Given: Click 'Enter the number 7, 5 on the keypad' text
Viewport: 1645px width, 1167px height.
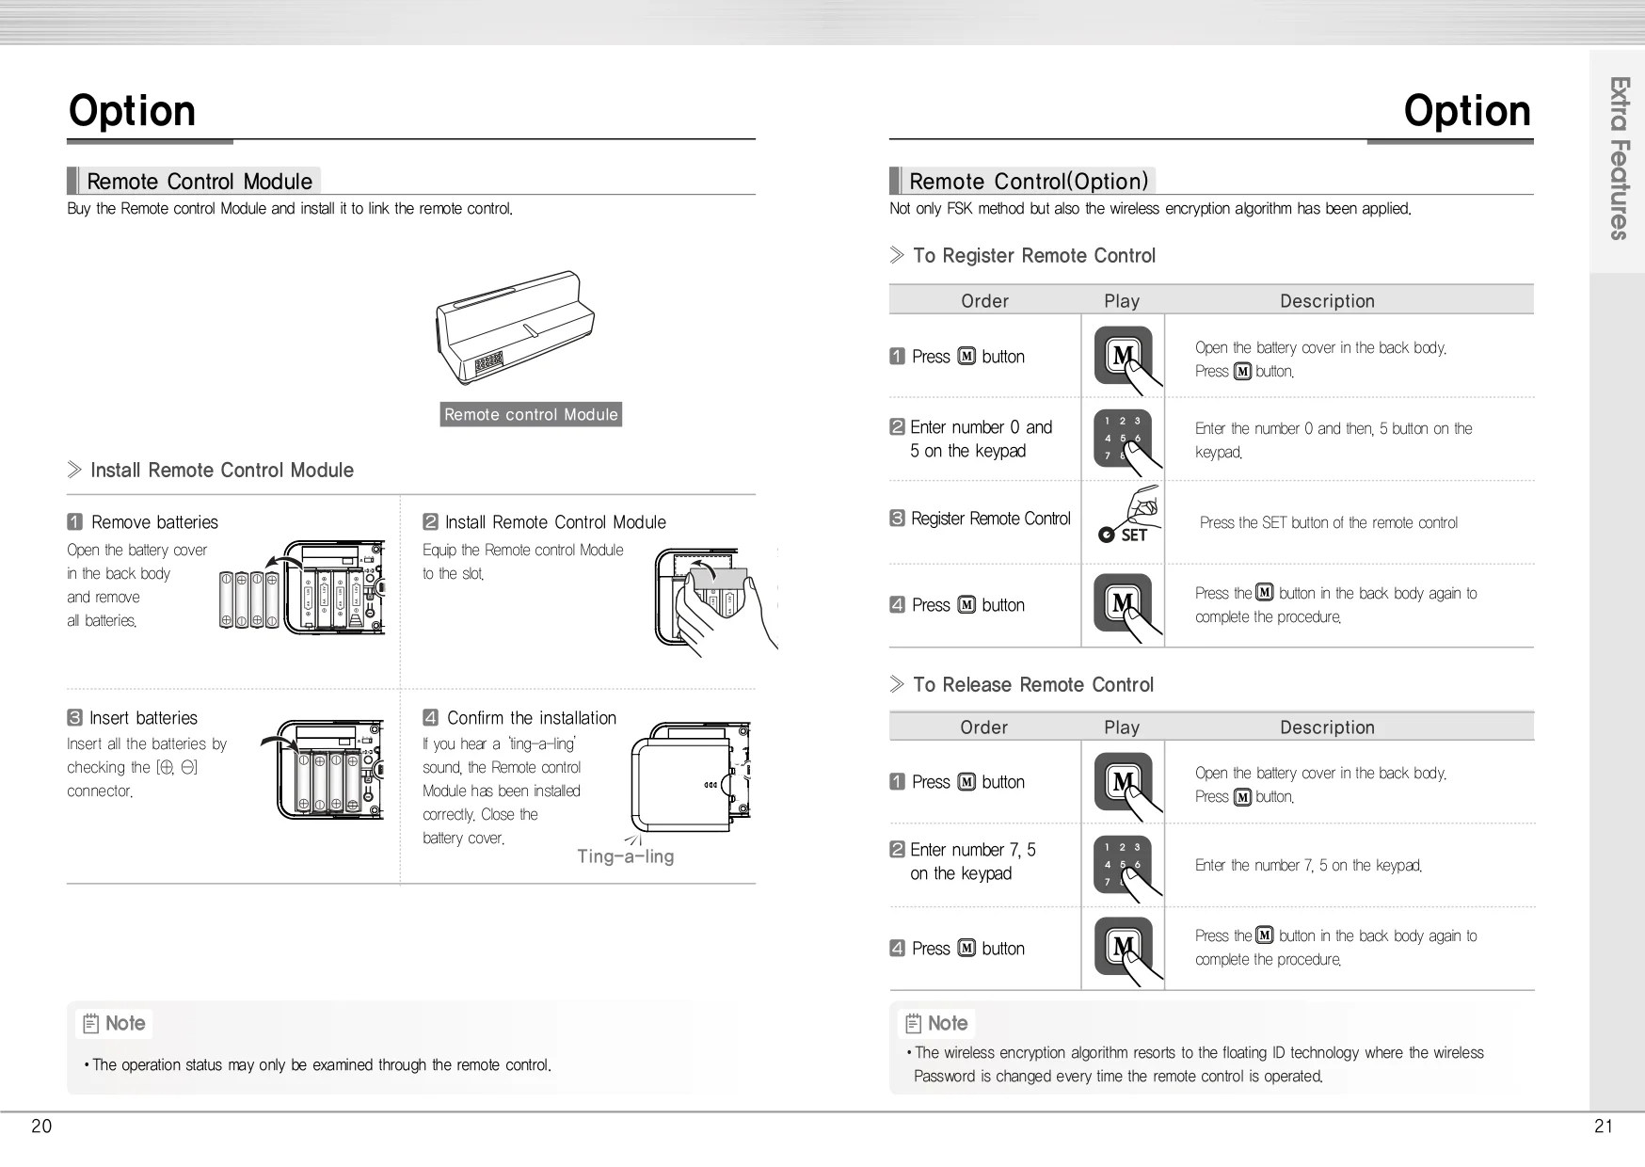Looking at the screenshot, I should tap(1308, 866).
